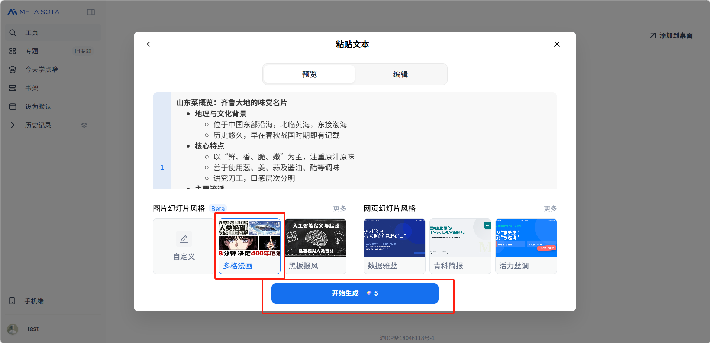
Task: Close the 粘贴文本 dialog
Action: pyautogui.click(x=556, y=44)
